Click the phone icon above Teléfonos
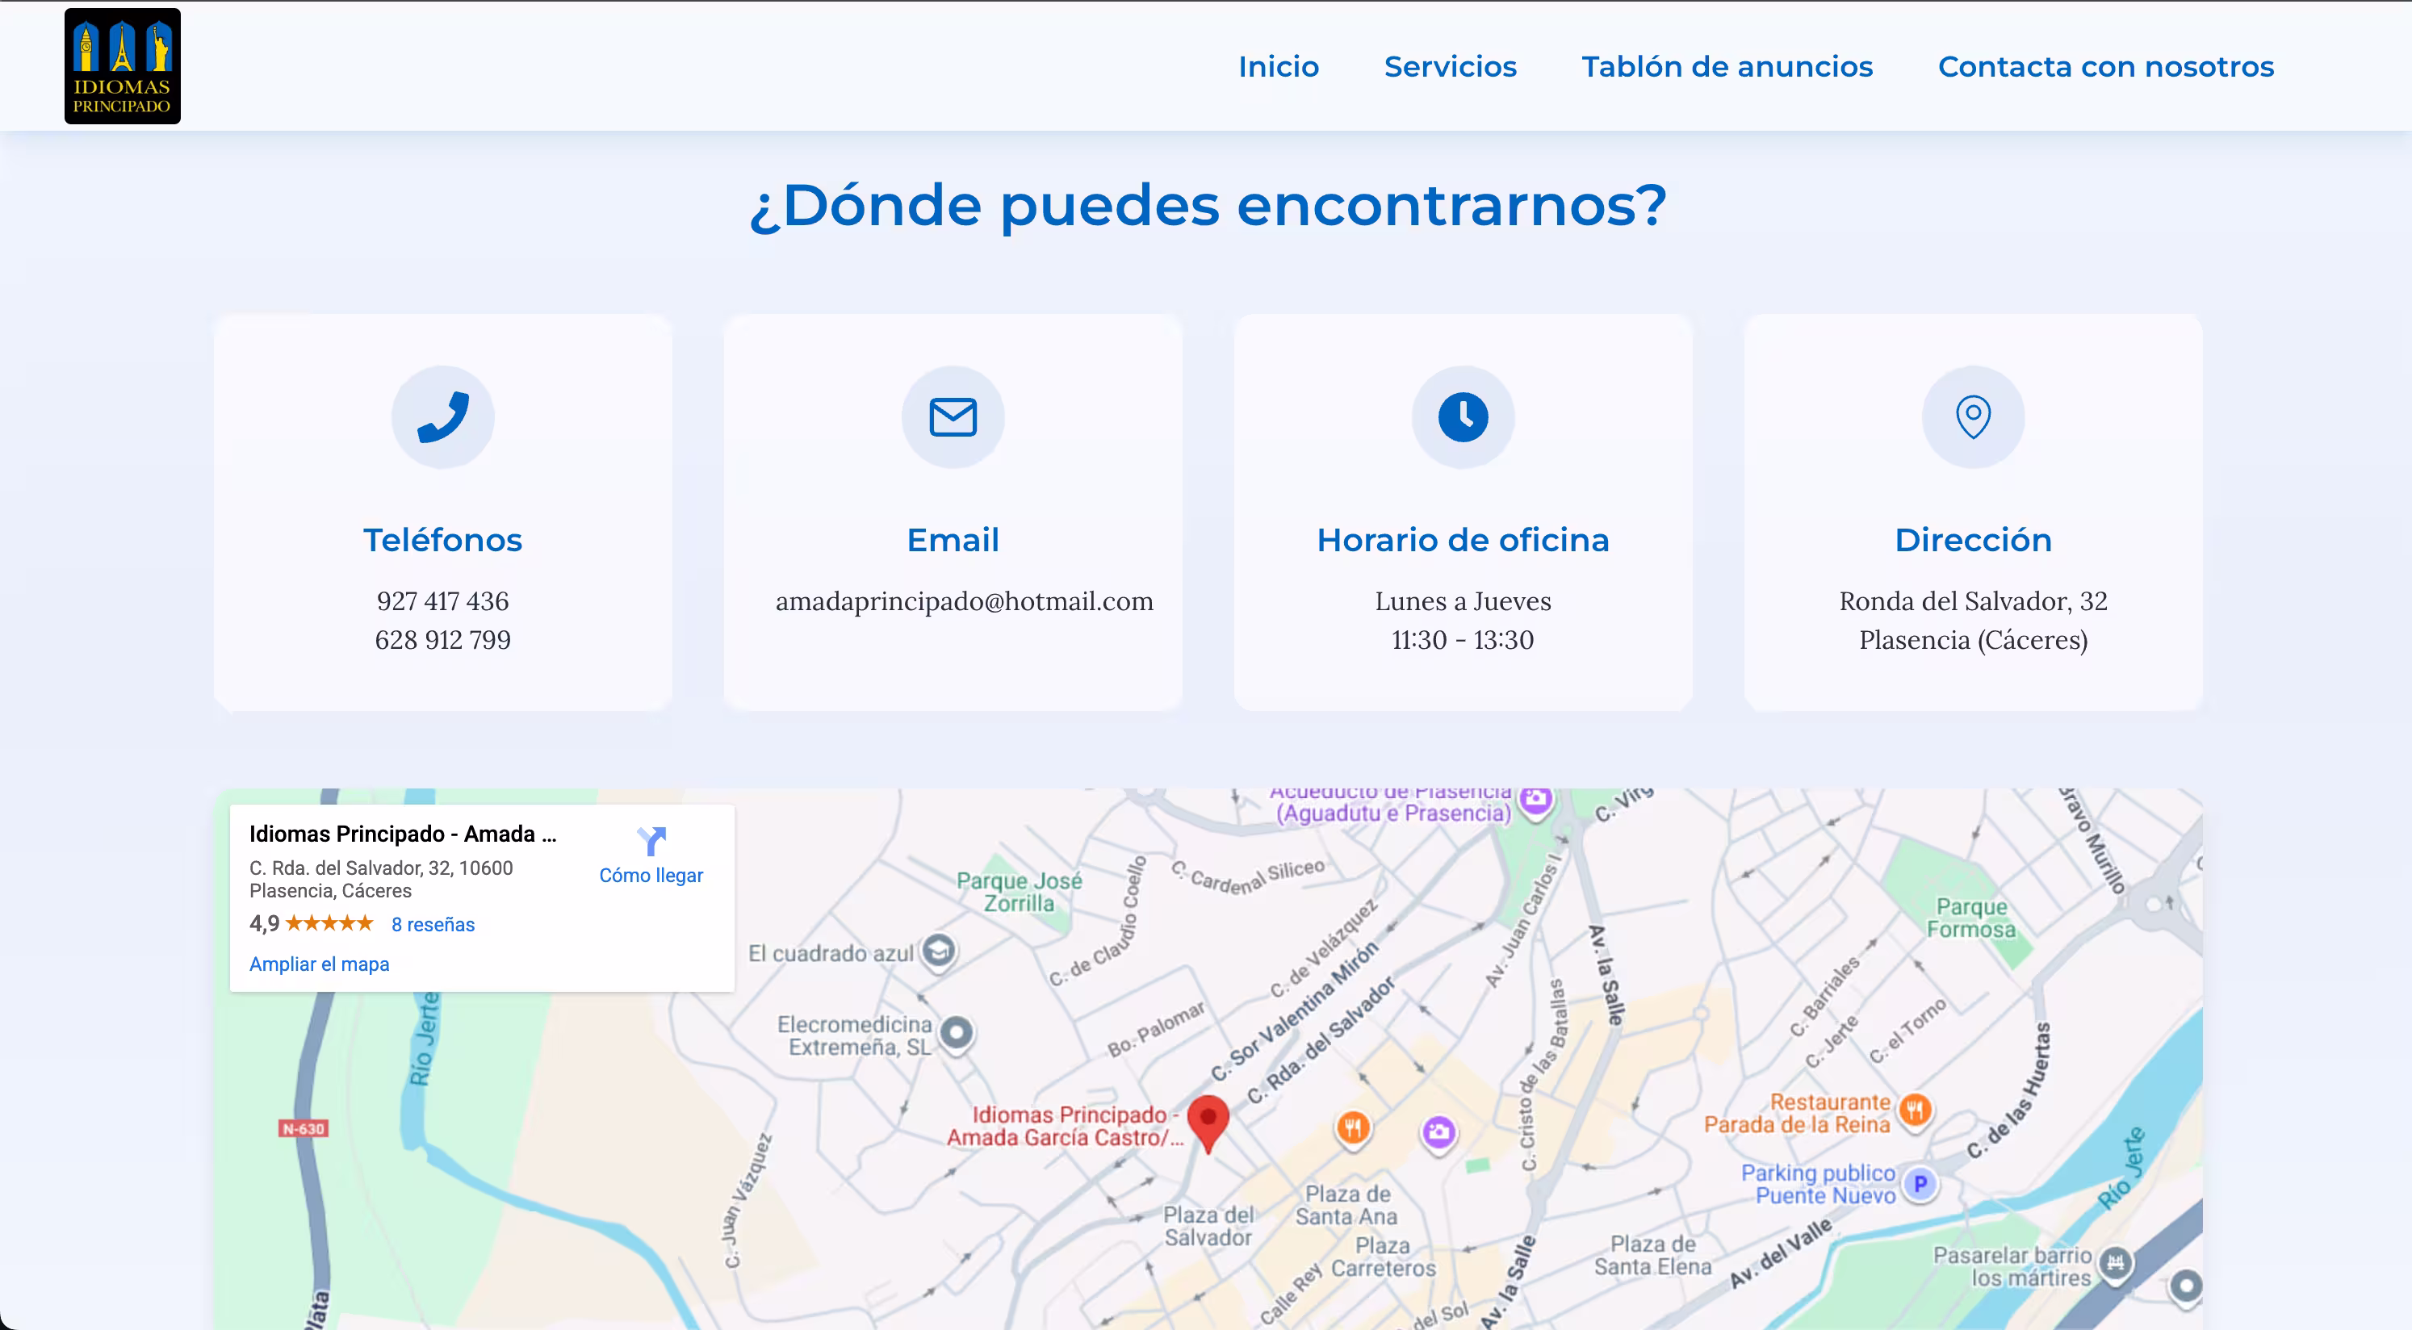Viewport: 2412px width, 1330px height. click(443, 416)
